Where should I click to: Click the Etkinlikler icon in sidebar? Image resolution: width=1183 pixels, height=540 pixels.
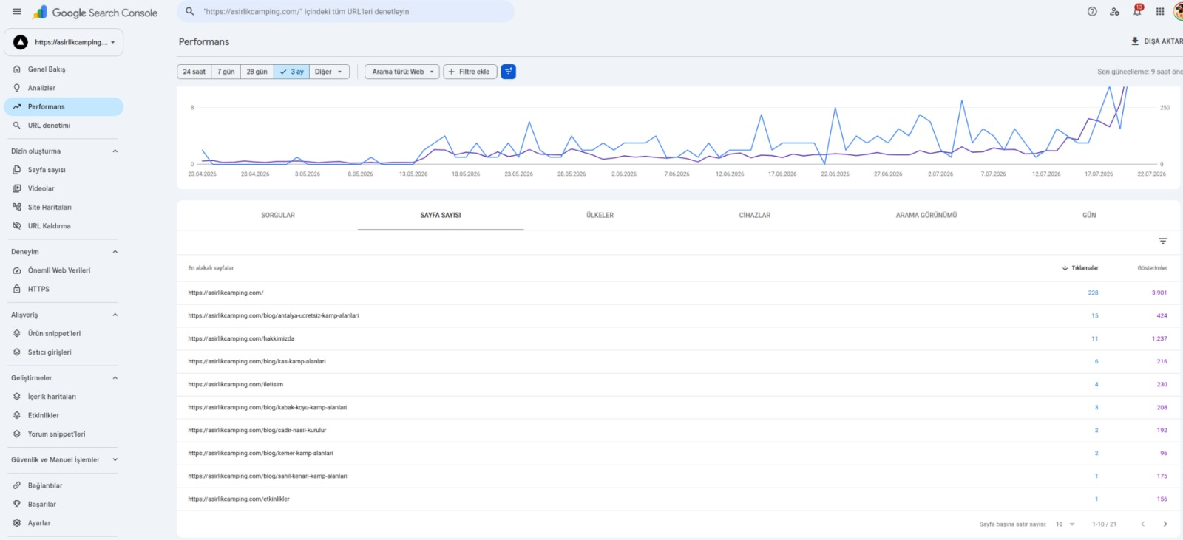[17, 416]
